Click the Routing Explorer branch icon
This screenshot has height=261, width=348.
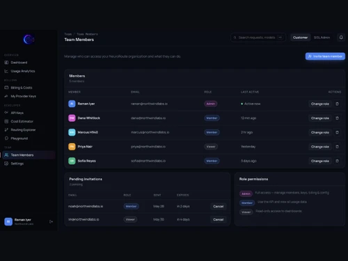click(x=6, y=129)
